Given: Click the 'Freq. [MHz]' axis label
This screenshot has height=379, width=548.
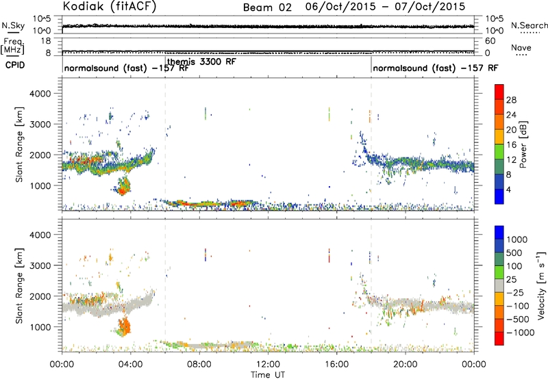Looking at the screenshot, I should coord(12,46).
